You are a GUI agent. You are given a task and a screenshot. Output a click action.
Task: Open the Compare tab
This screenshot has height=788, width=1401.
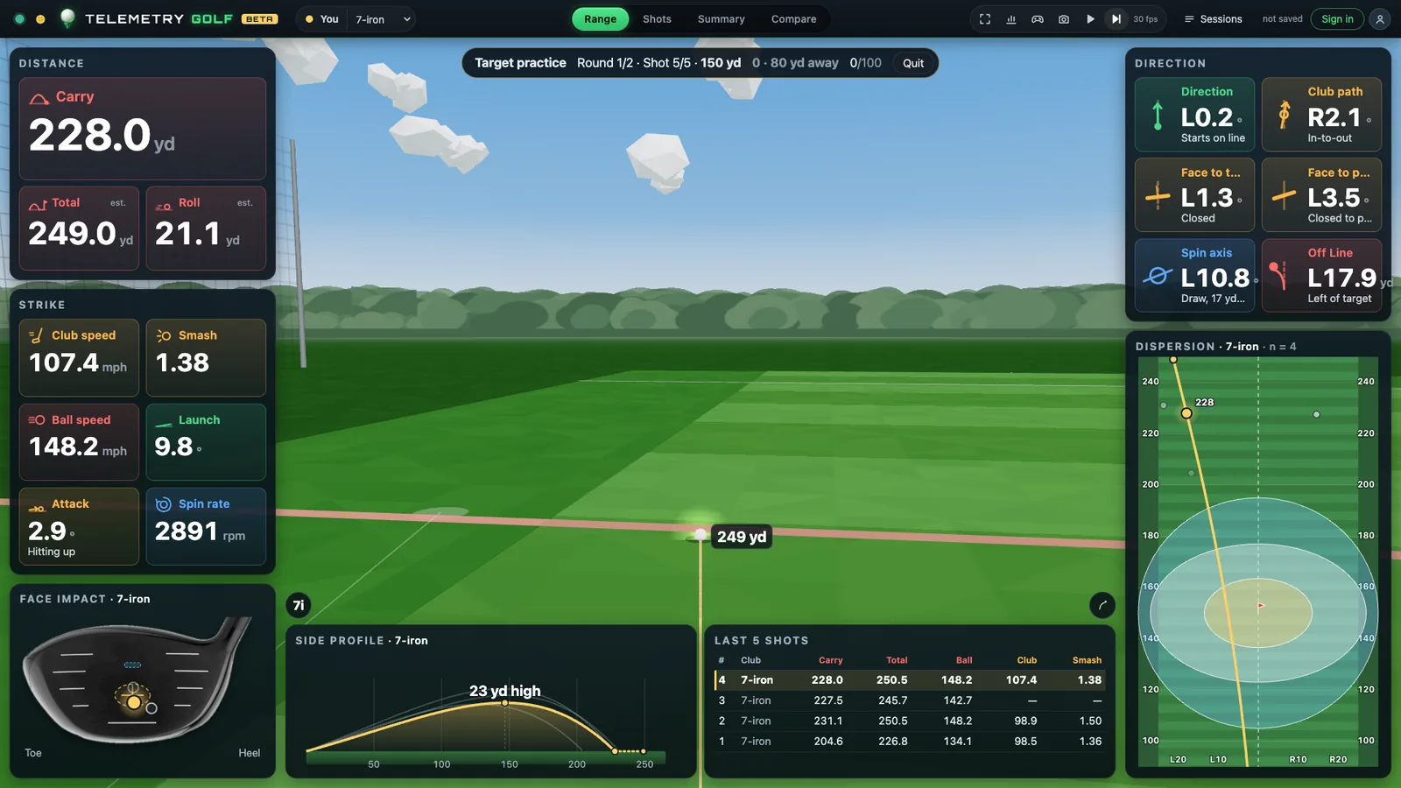tap(793, 19)
